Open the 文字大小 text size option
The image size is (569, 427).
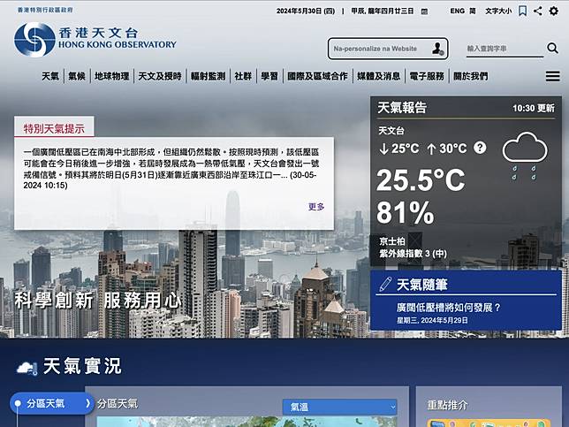[497, 11]
